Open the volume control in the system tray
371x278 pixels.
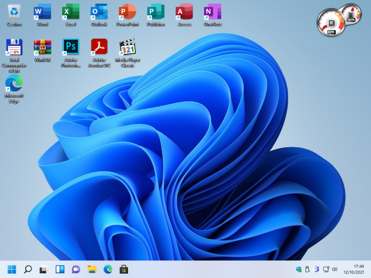click(x=335, y=269)
